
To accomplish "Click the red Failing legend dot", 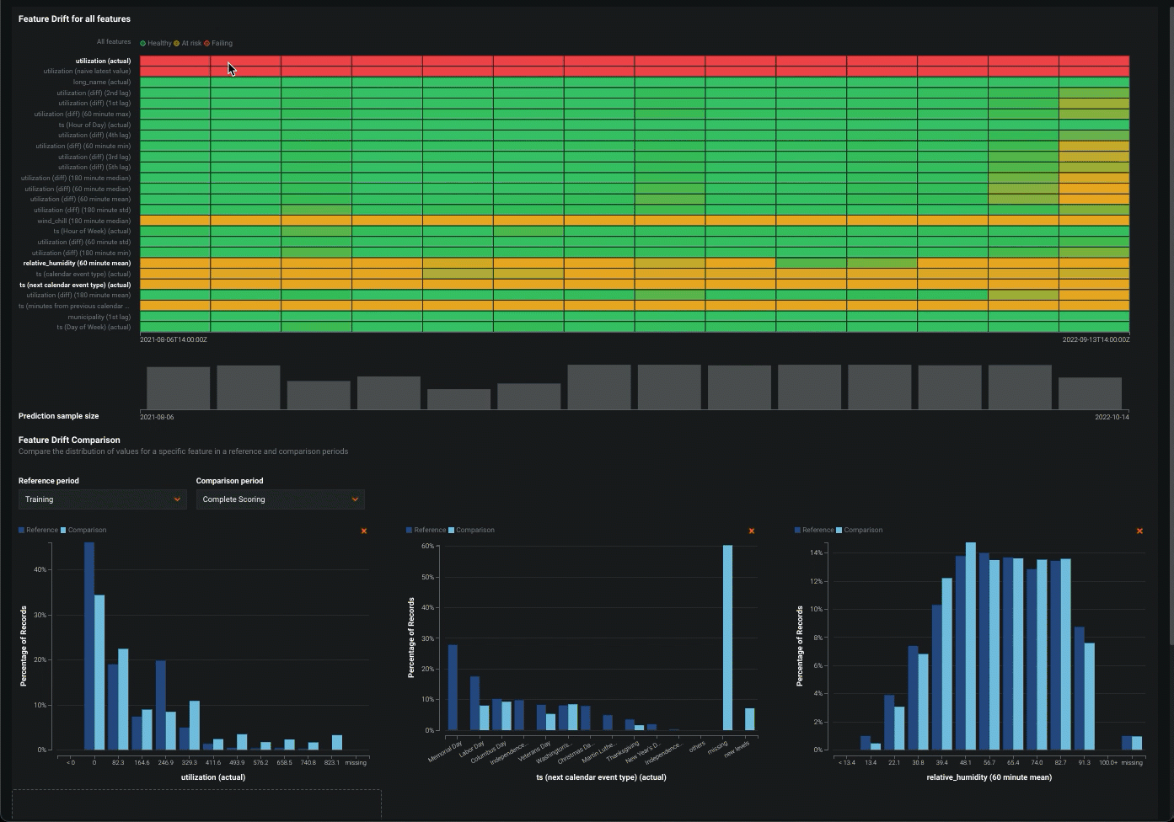I will pyautogui.click(x=207, y=43).
